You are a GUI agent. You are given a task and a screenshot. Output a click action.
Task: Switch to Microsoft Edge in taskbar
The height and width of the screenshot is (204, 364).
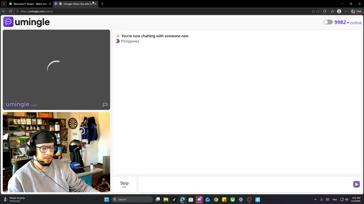click(182, 199)
